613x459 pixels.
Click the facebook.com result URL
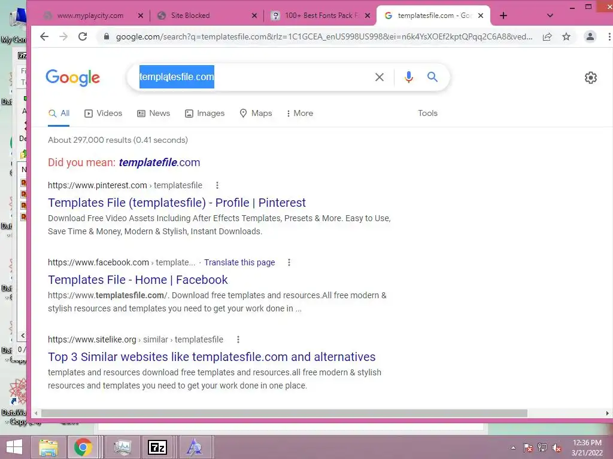(x=121, y=263)
